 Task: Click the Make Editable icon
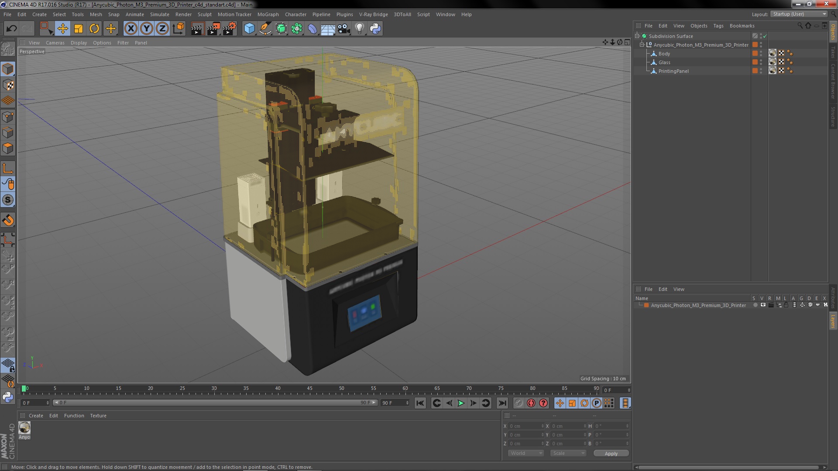[8, 49]
